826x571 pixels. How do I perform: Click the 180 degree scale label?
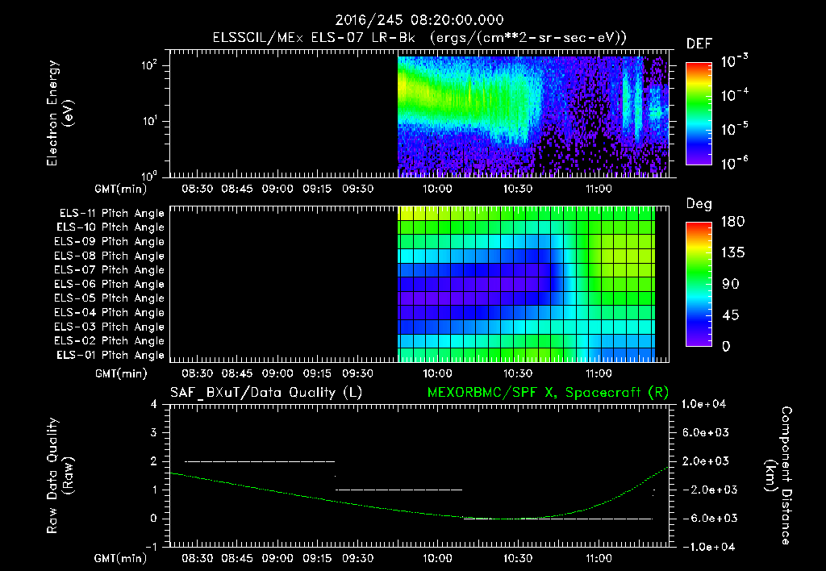[732, 222]
